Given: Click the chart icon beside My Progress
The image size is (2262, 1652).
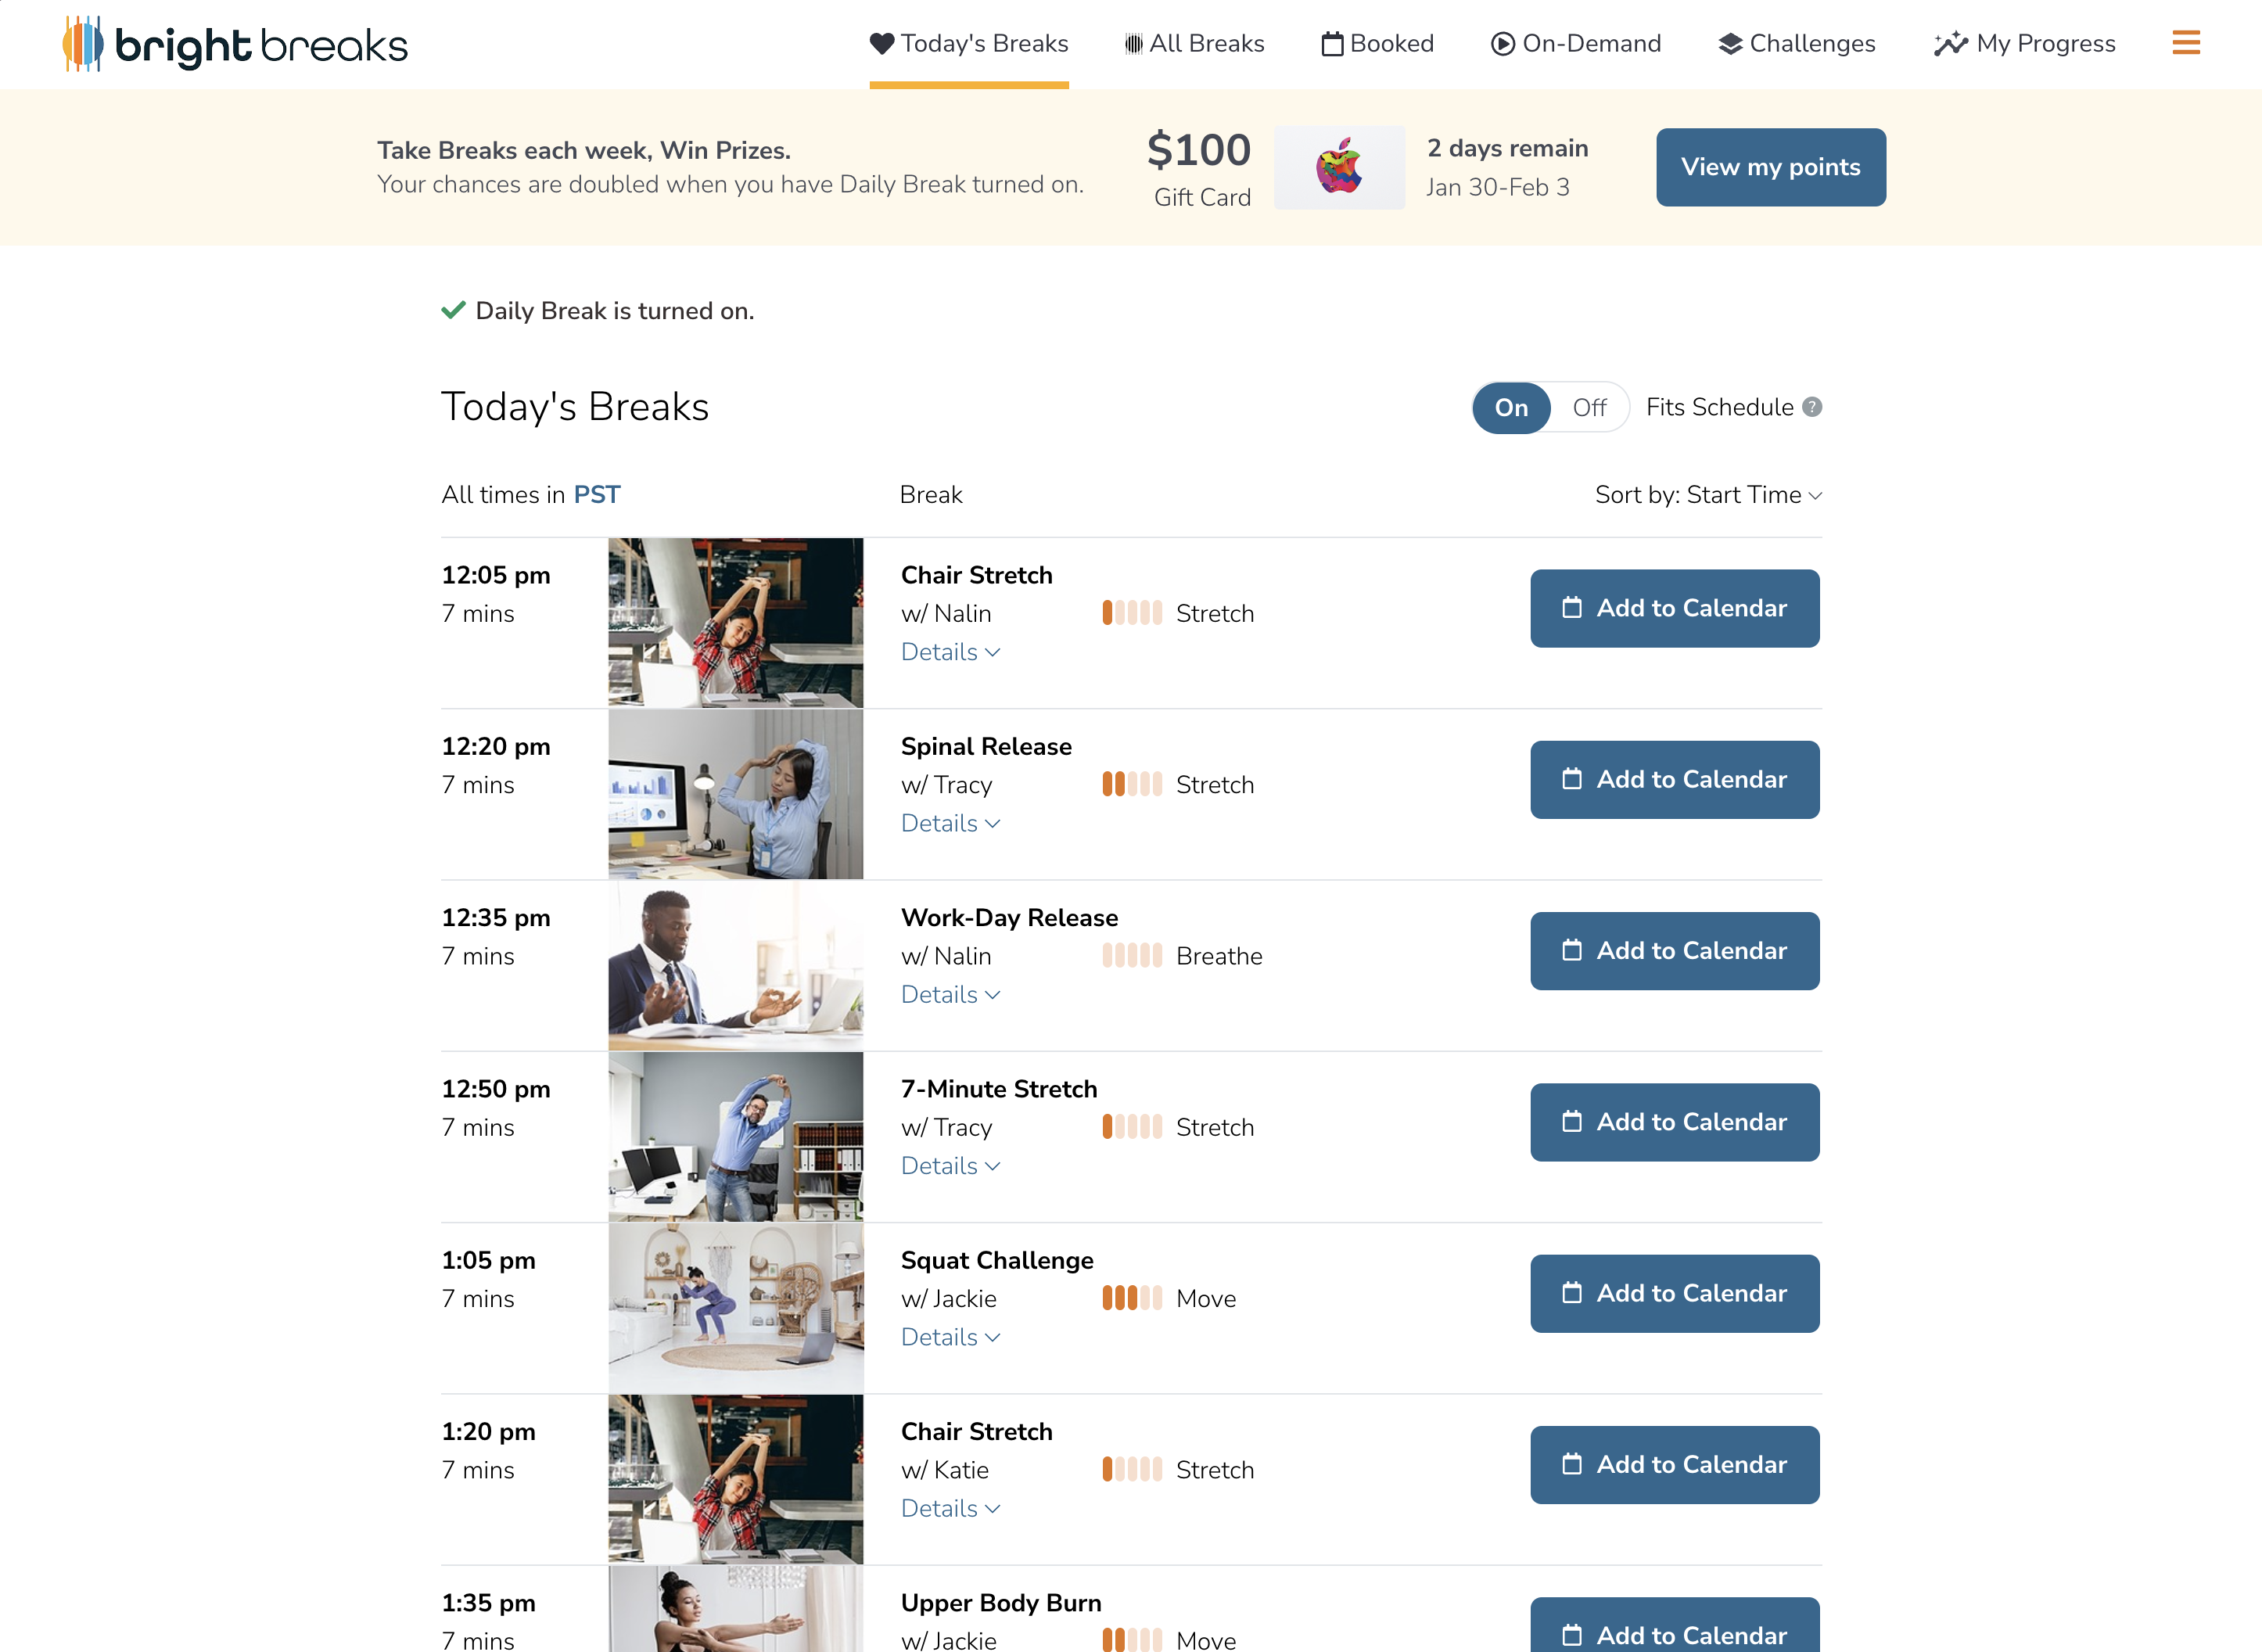Looking at the screenshot, I should (x=1950, y=44).
